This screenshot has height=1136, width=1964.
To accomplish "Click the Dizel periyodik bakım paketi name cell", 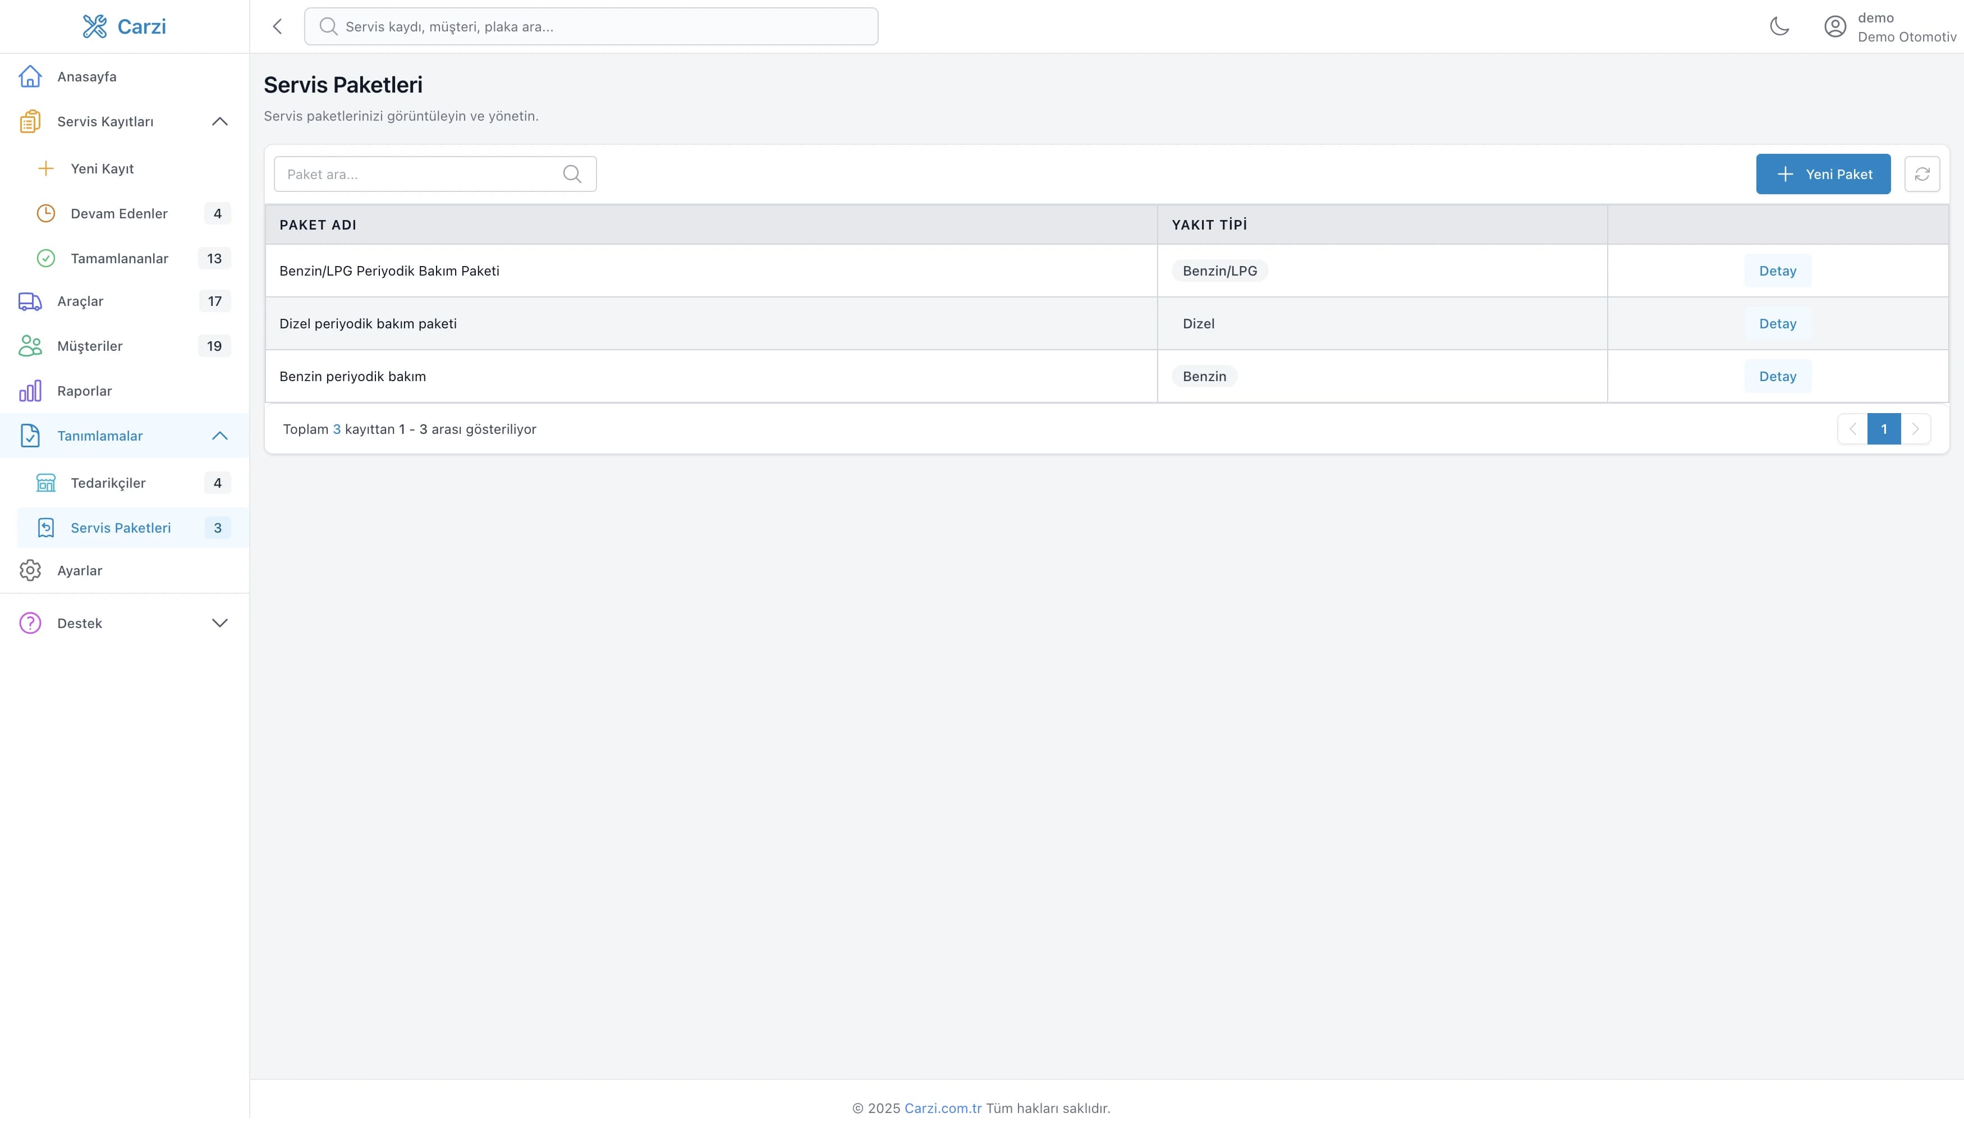I will click(711, 323).
